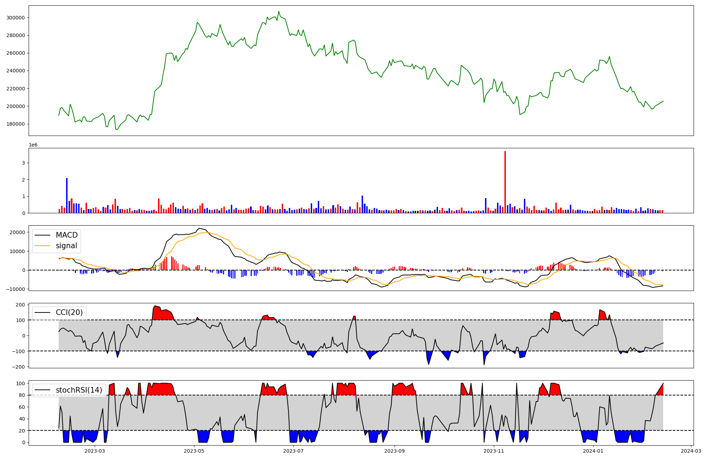Click the 2024-01 date tick label
The width and height of the screenshot is (707, 459).
(x=593, y=451)
